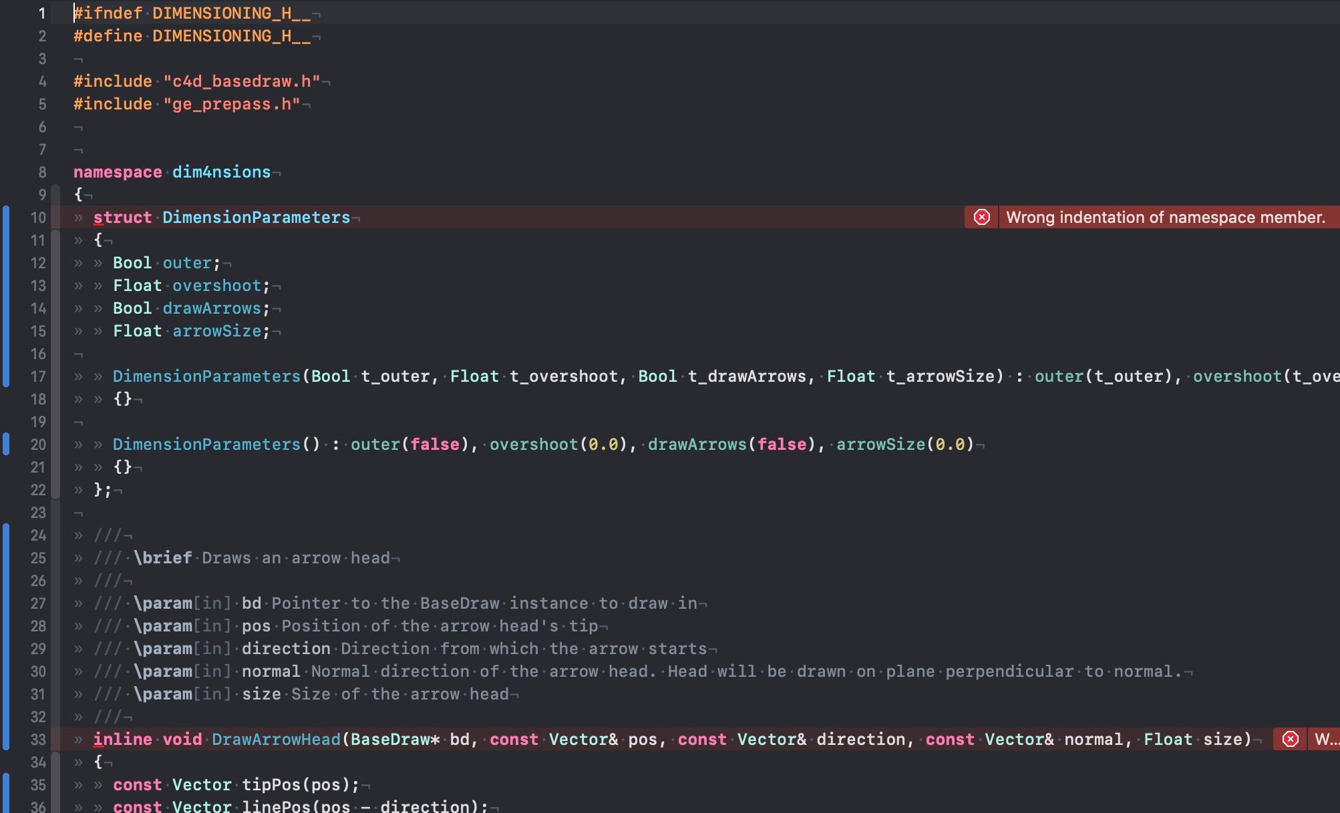Click 'overshoot(0.0)' on line 20
1340x813 pixels.
pos(558,445)
